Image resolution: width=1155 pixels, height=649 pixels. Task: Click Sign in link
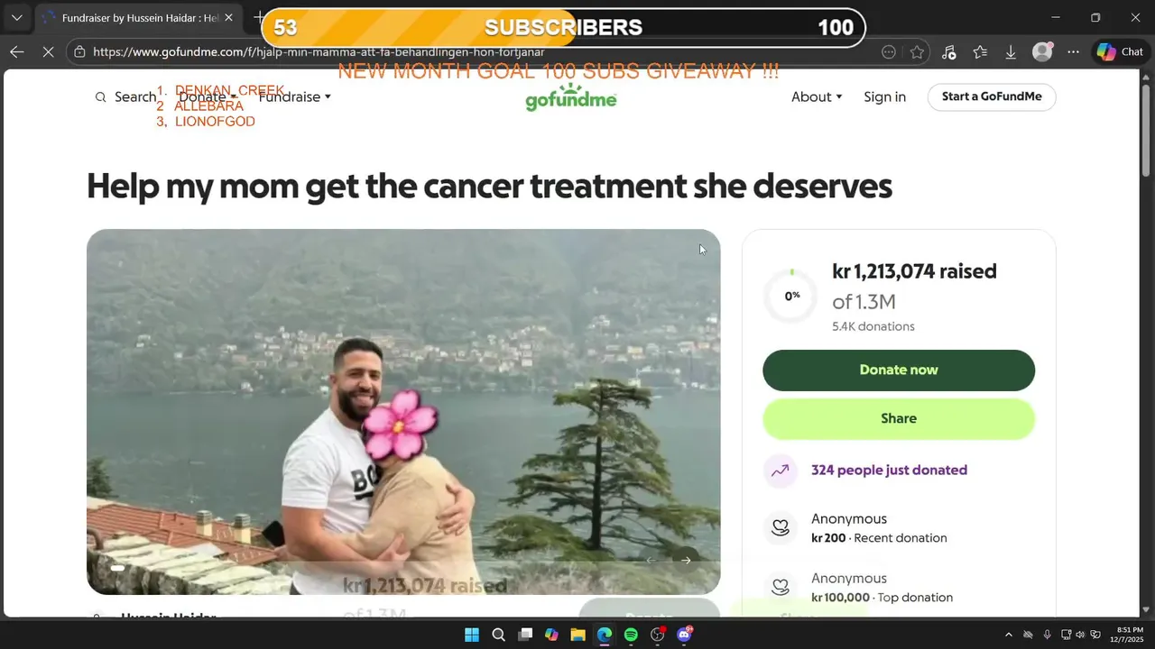click(884, 96)
